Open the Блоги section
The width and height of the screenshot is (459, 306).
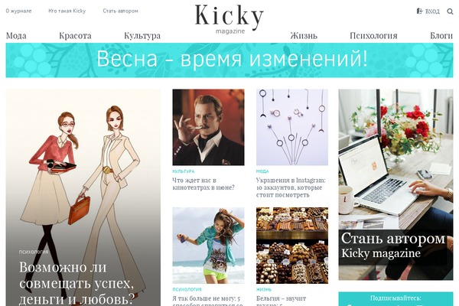(441, 36)
